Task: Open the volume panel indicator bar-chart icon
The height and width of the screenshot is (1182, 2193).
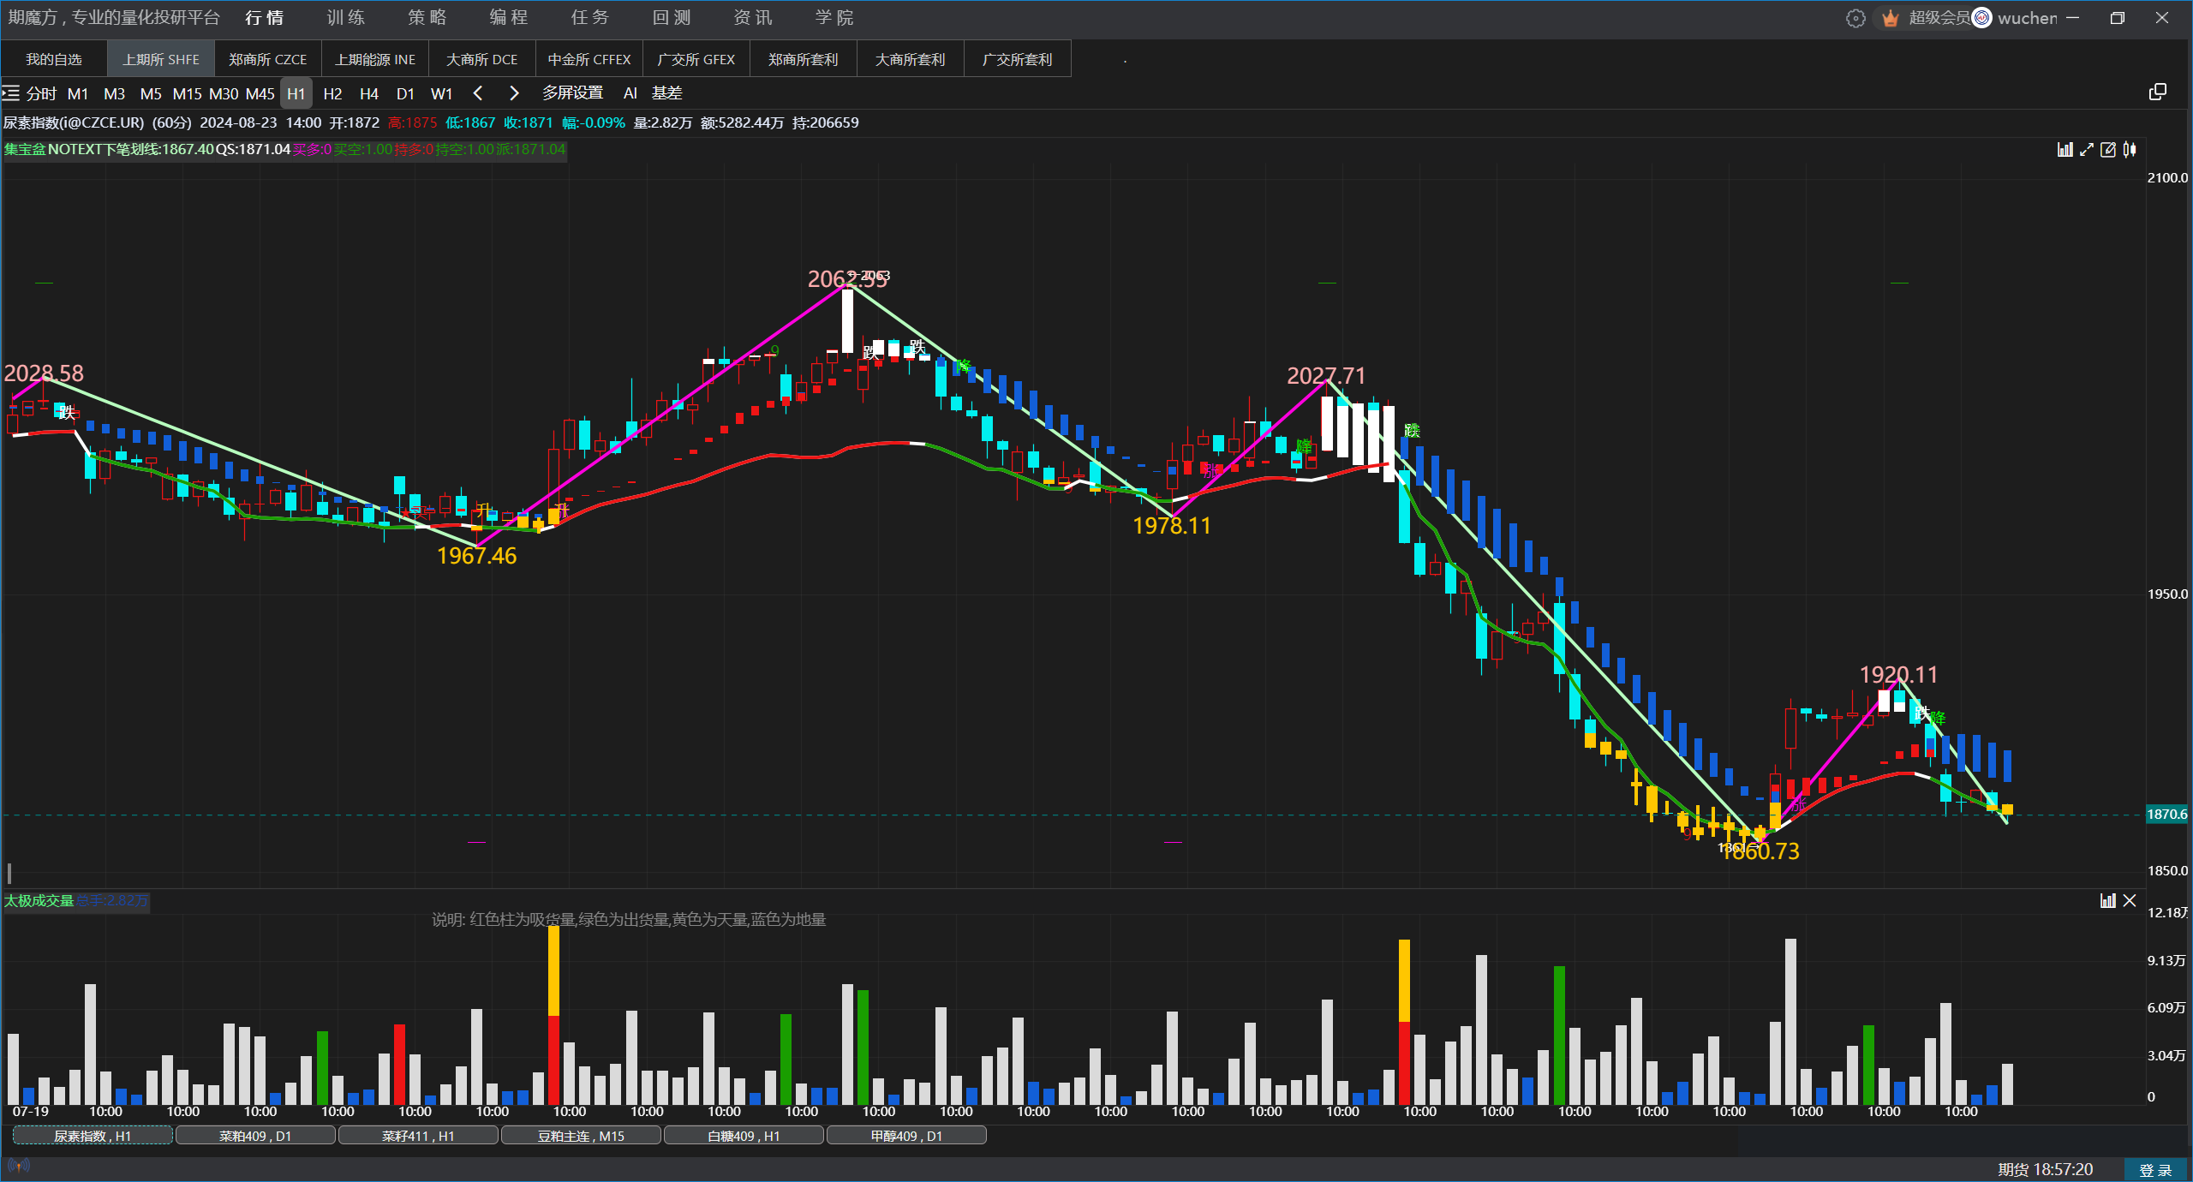Action: [x=2108, y=901]
